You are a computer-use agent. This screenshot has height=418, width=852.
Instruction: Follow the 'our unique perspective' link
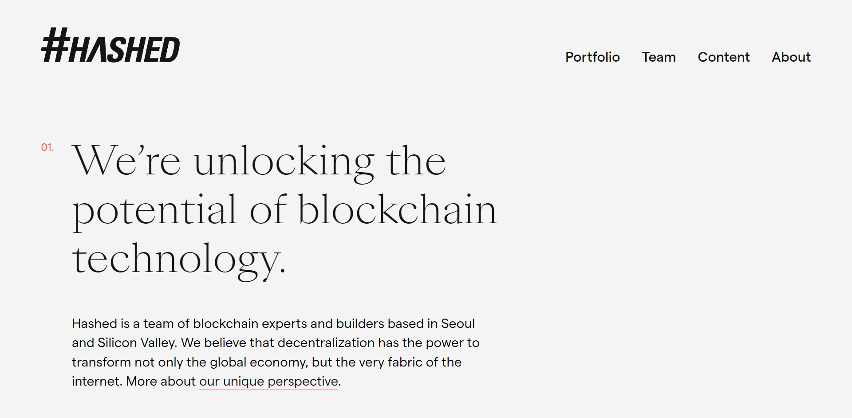pyautogui.click(x=268, y=382)
